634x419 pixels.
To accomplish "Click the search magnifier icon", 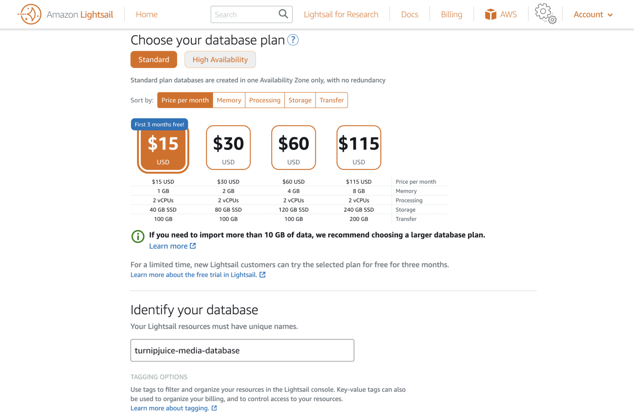I will [283, 14].
